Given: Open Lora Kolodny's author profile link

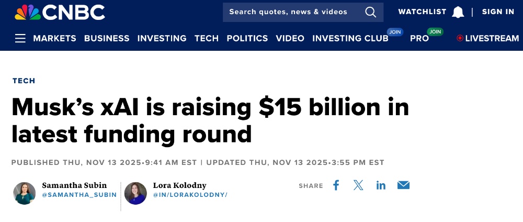Looking at the screenshot, I should [179, 185].
